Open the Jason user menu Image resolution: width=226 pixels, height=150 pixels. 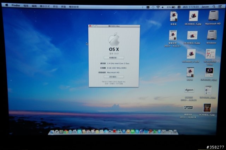[x=205, y=7]
